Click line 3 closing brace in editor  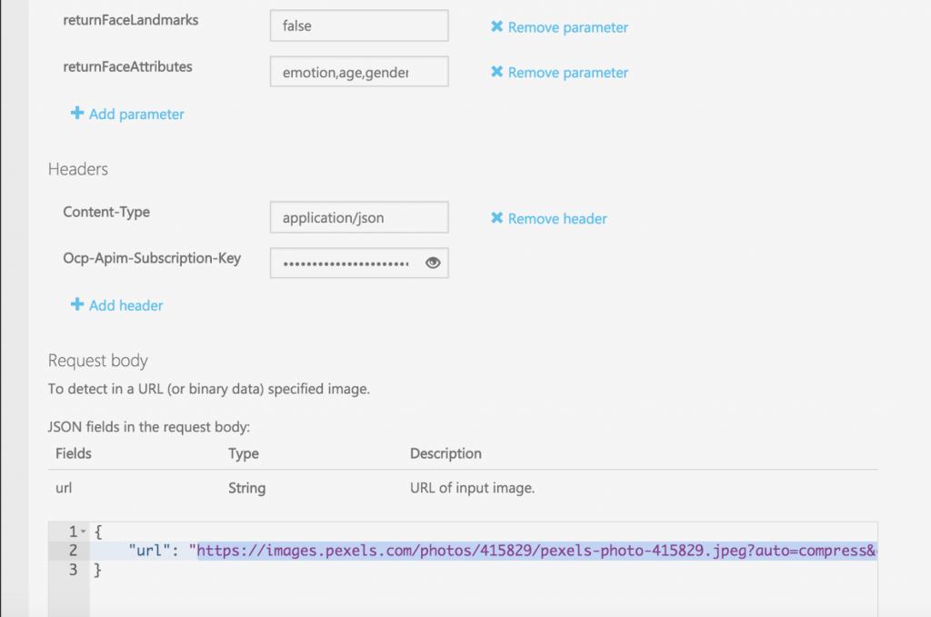click(98, 571)
